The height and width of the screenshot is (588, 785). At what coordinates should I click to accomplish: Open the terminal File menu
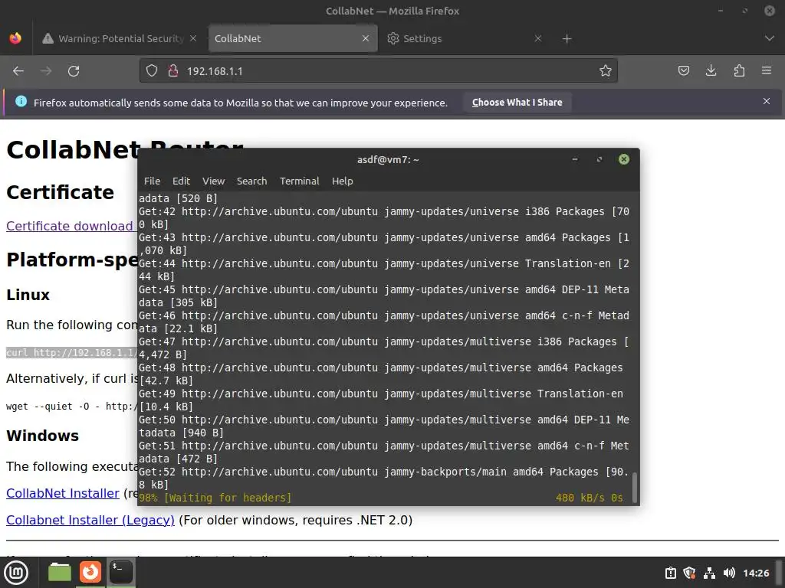tap(153, 181)
